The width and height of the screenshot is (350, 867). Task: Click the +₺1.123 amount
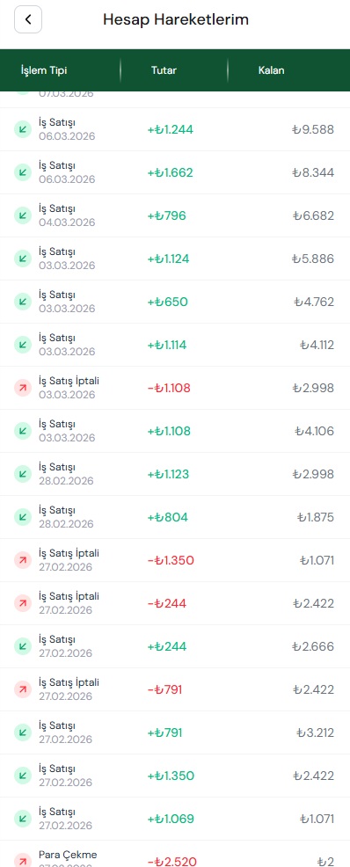(168, 475)
